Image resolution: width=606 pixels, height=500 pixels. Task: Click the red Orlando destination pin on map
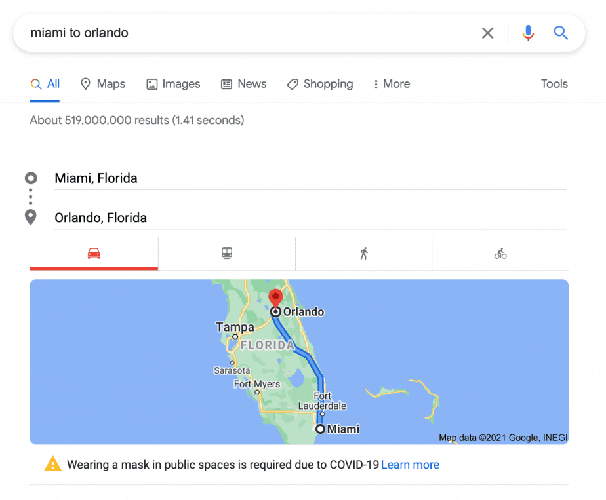pos(275,299)
